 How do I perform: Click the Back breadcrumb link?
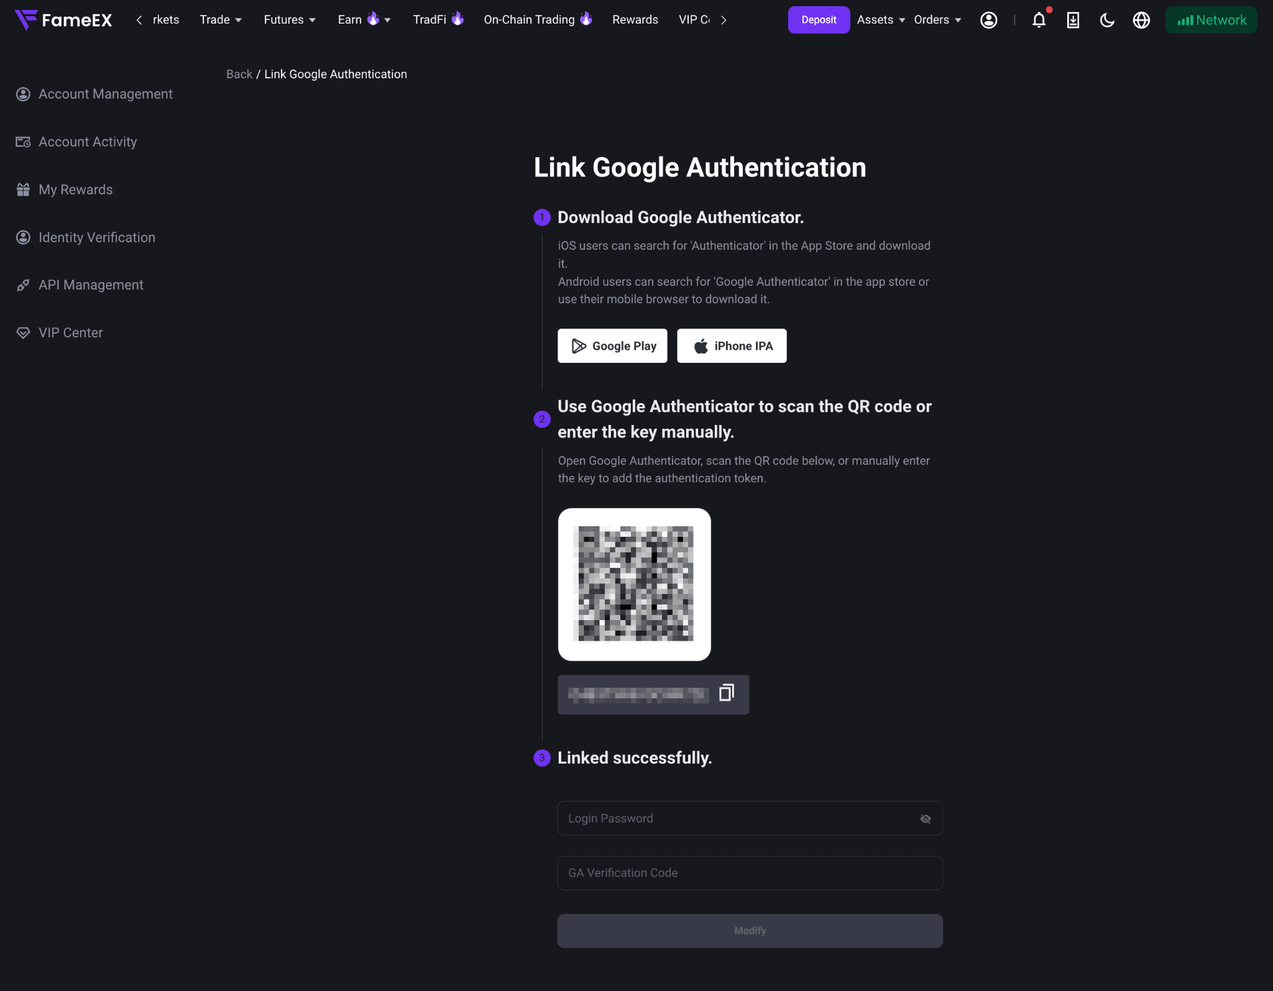(239, 74)
